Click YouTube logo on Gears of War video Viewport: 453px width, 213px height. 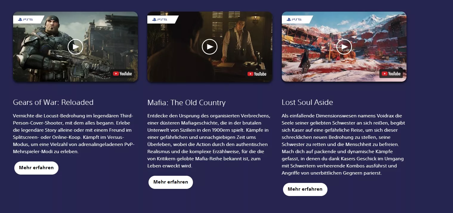[123, 74]
